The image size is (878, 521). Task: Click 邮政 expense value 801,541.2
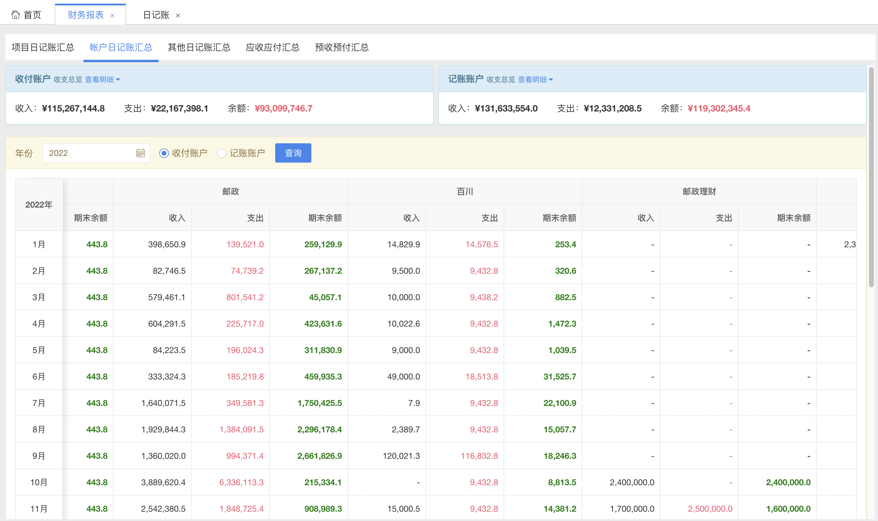tap(245, 297)
